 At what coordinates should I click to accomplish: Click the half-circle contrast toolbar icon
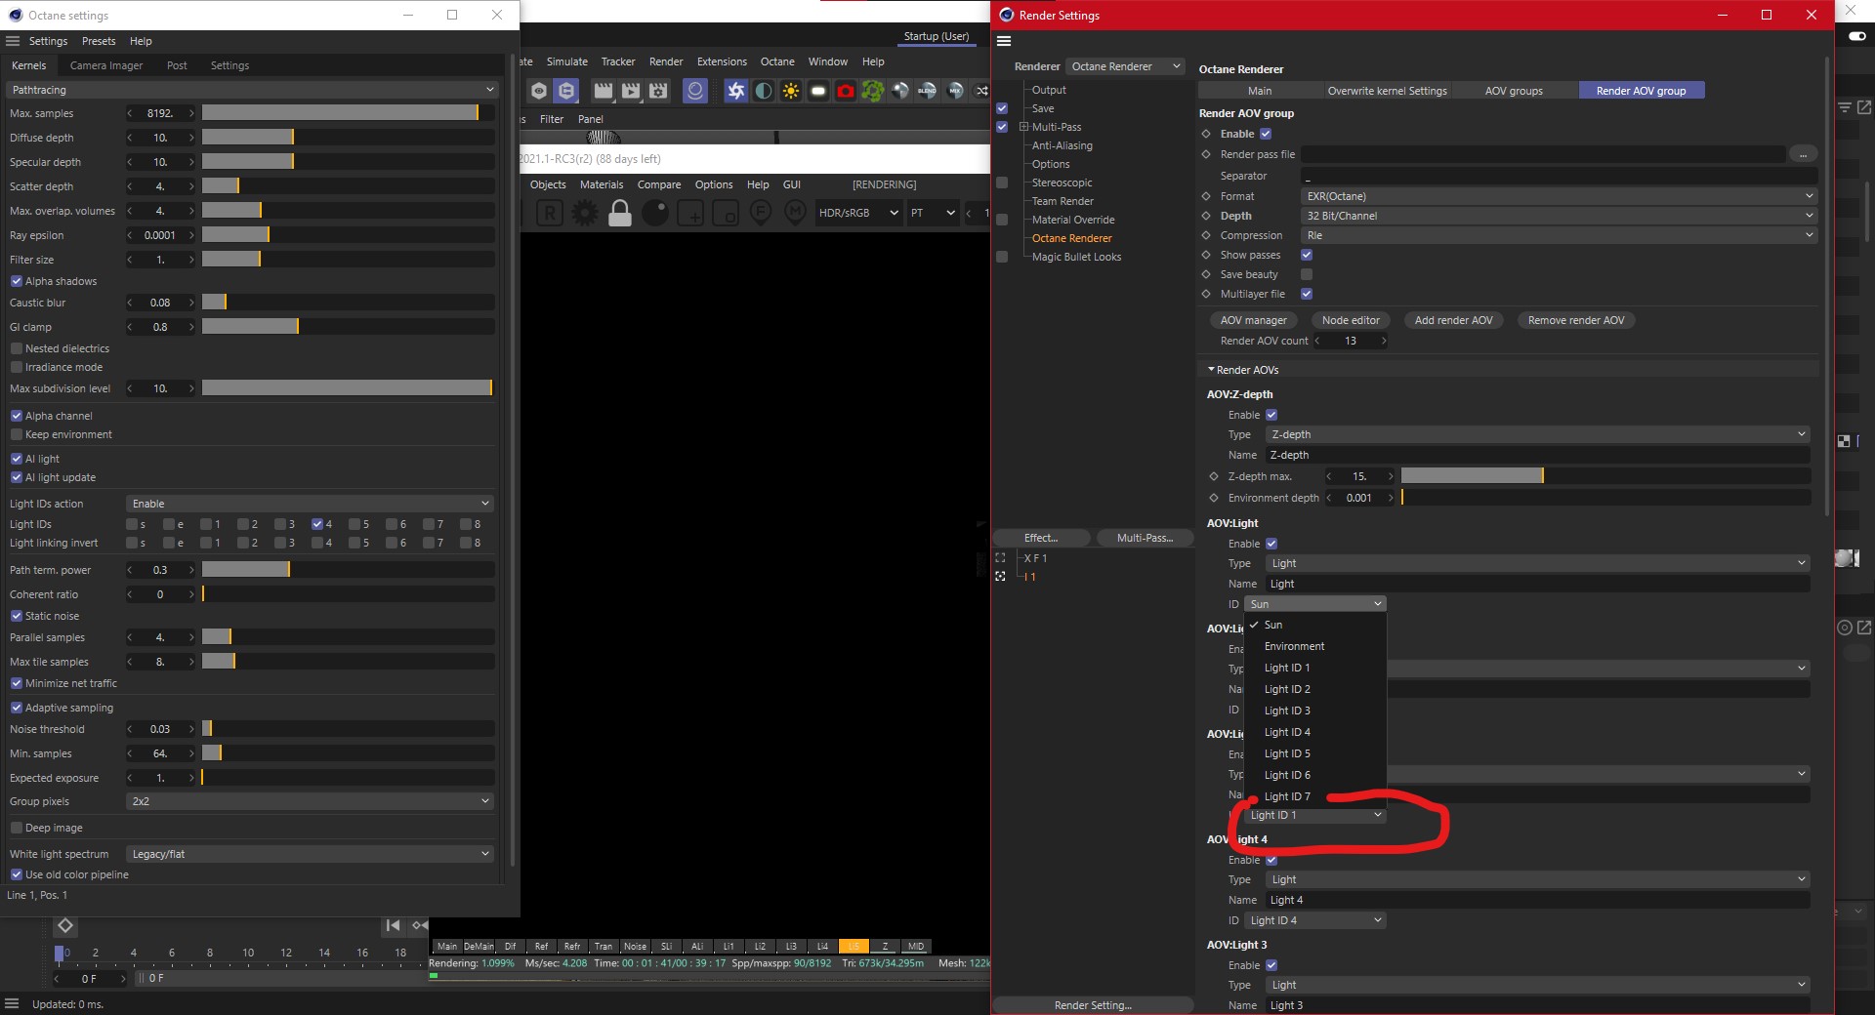tap(764, 91)
